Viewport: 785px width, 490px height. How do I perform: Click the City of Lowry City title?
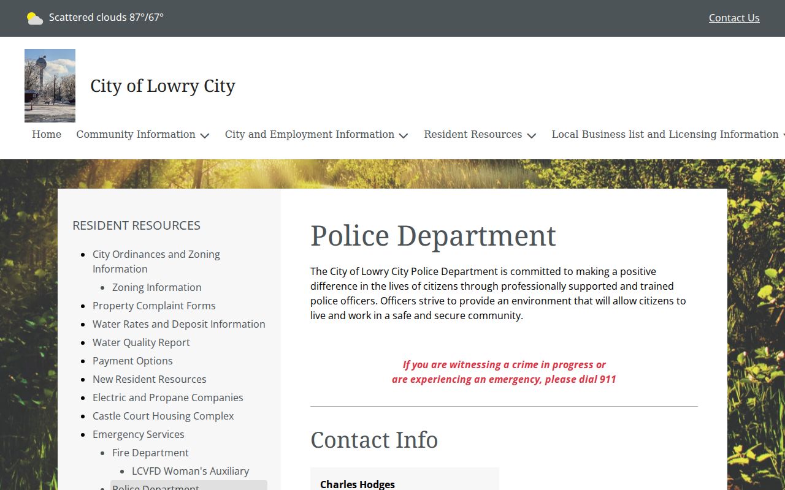click(163, 86)
